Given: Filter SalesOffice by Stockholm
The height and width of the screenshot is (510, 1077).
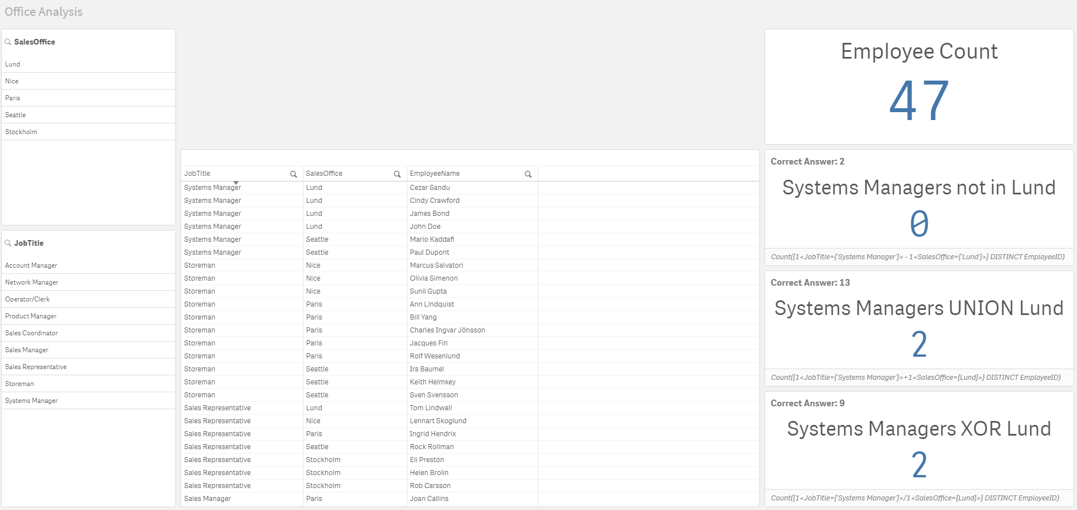Looking at the screenshot, I should [21, 132].
